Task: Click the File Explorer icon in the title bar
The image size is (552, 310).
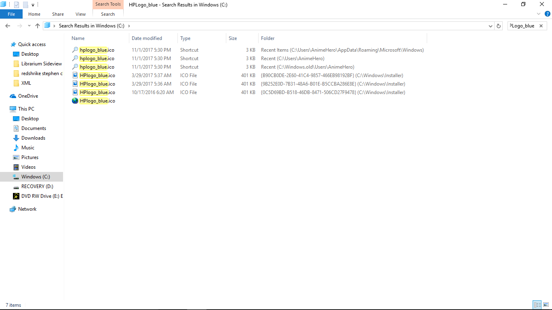Action: [4, 4]
